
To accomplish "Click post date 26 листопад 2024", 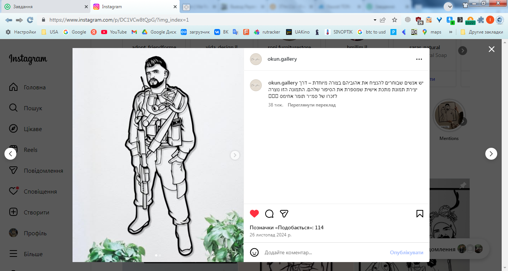I will 270,235.
